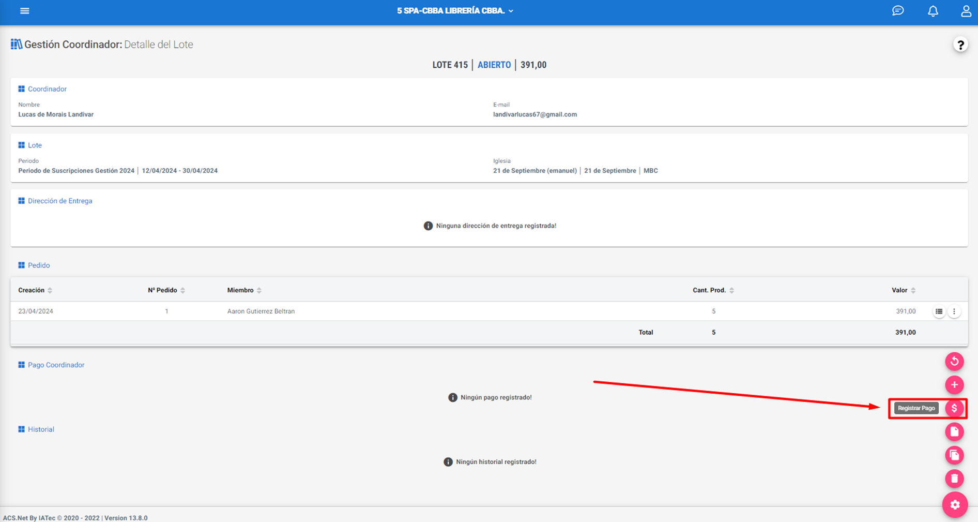Click the email landivarlucas67@gmail.com
This screenshot has width=978, height=522.
point(534,114)
